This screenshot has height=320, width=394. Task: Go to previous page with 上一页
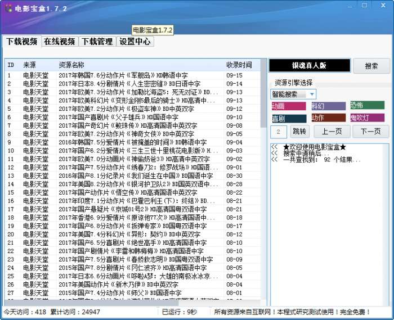pyautogui.click(x=332, y=131)
